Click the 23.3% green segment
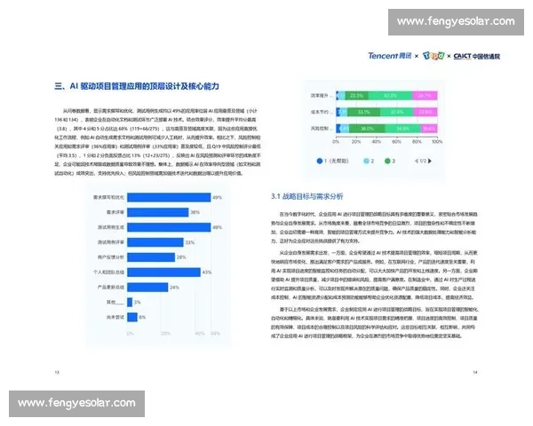The width and height of the screenshot is (533, 426). pos(356,96)
